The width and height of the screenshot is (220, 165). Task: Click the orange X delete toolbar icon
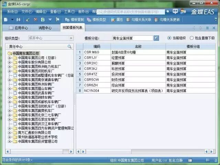pyautogui.click(x=35, y=20)
